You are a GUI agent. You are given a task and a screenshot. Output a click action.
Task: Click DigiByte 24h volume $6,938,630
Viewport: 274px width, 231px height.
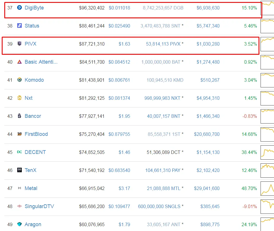(208, 8)
